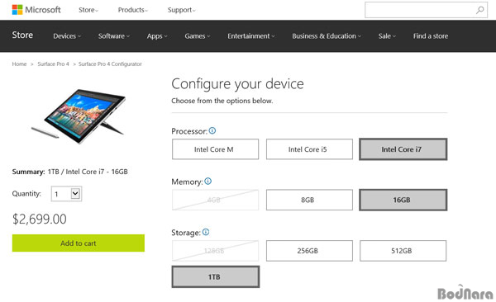
Task: Open the Quantity dropdown
Action: click(x=66, y=194)
